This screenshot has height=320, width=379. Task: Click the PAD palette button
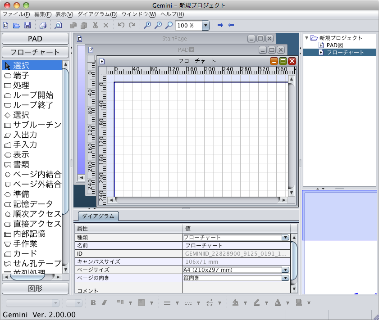tap(35, 39)
